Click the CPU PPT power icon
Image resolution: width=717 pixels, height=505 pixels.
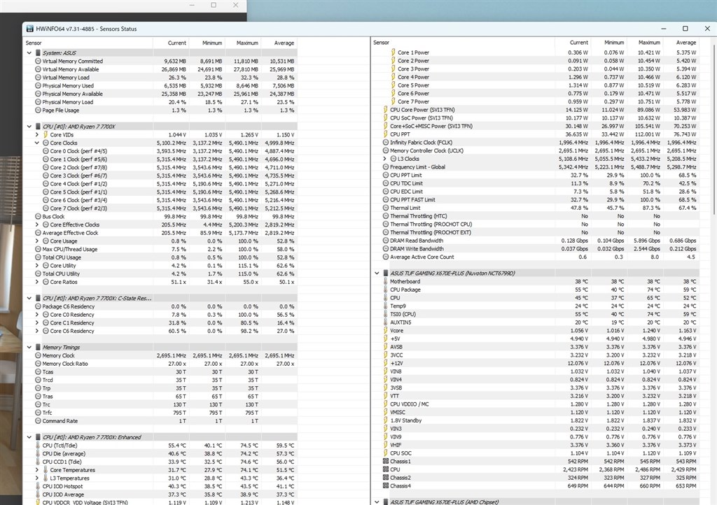click(386, 134)
